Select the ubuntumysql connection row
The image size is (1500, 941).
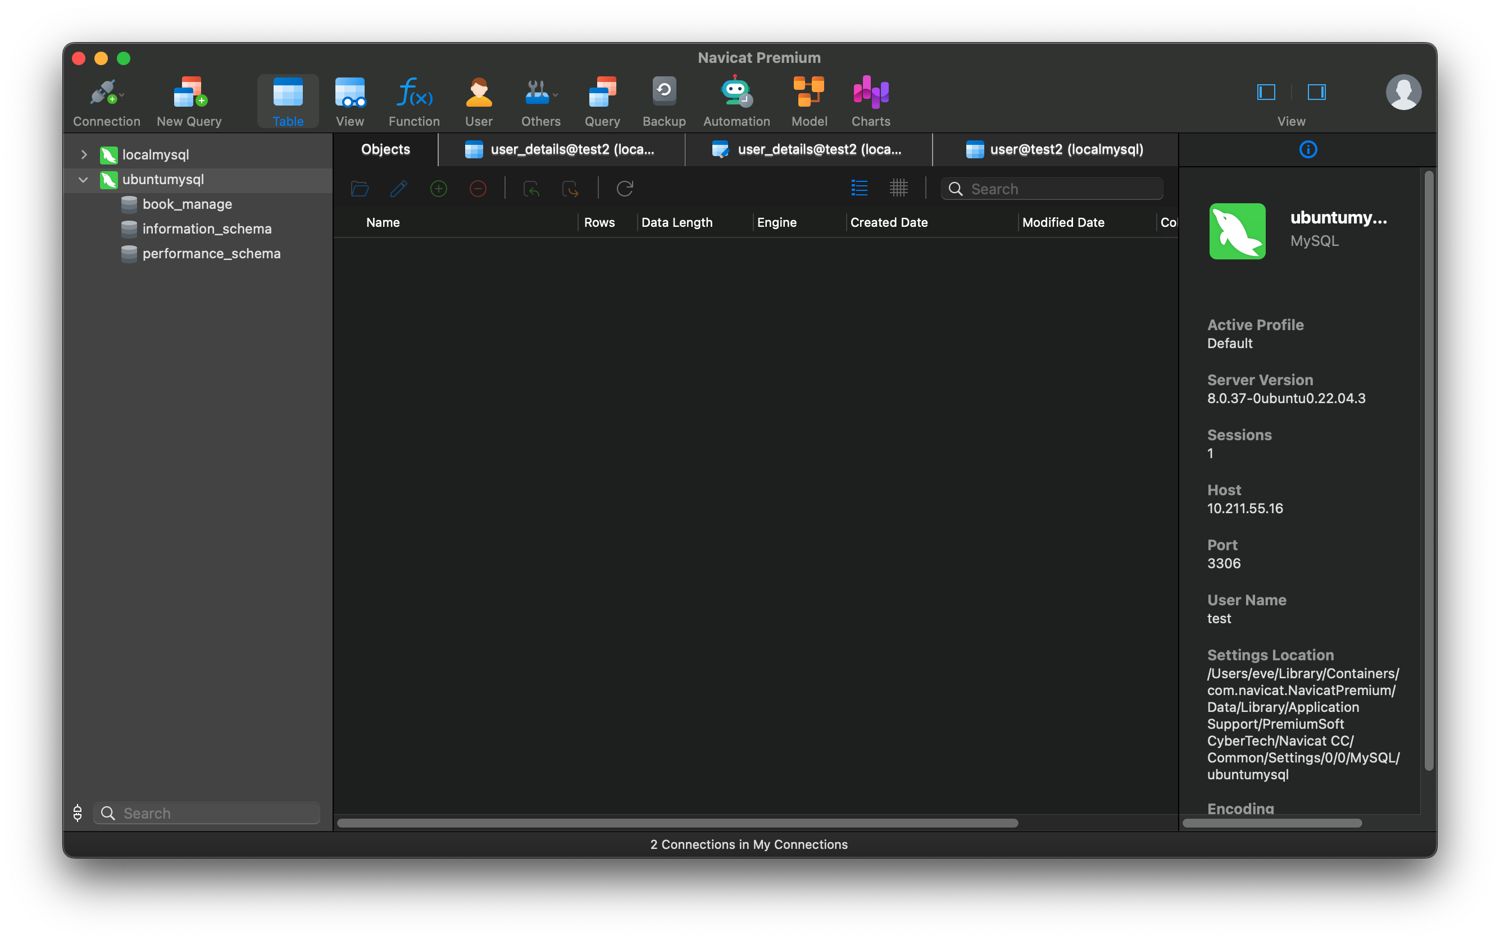click(x=198, y=179)
